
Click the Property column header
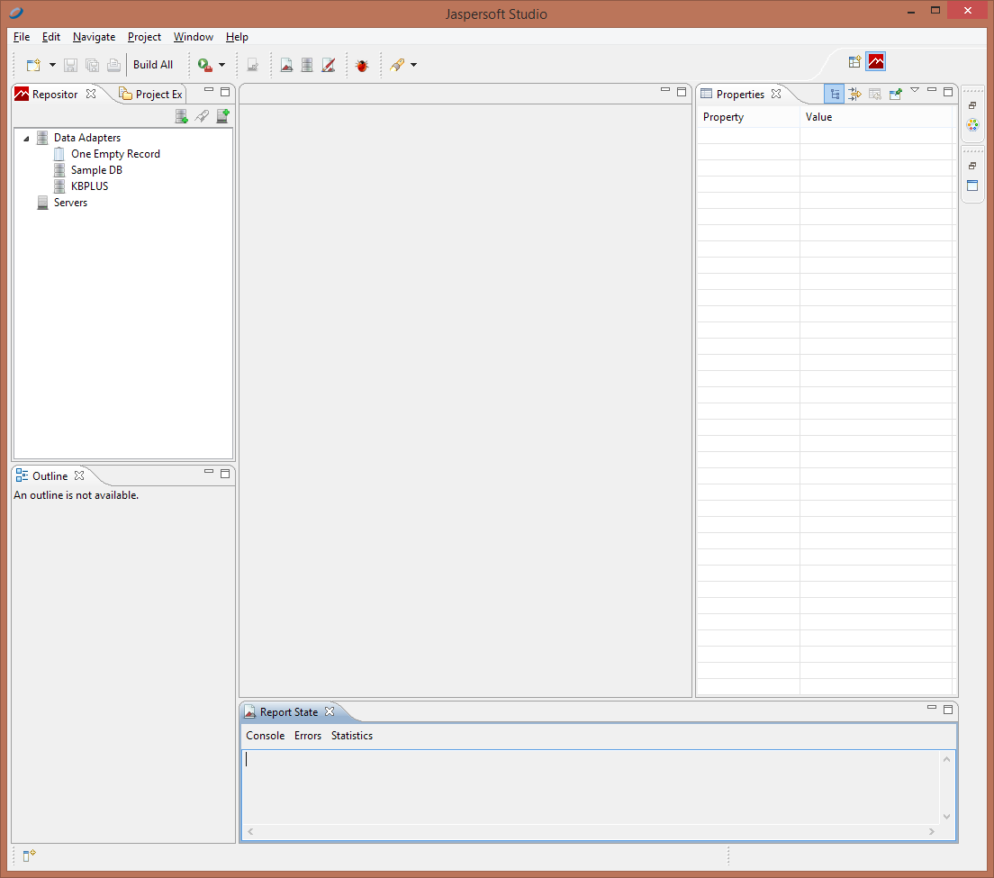click(749, 117)
